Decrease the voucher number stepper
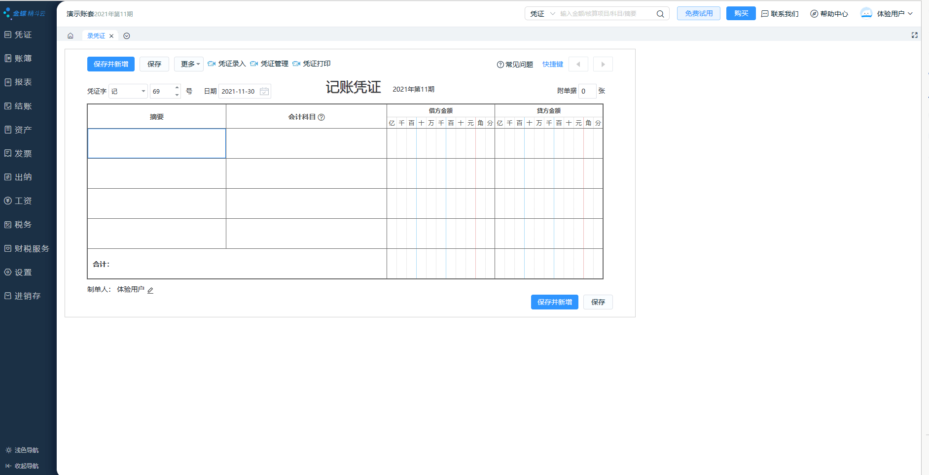This screenshot has width=929, height=475. coord(177,95)
